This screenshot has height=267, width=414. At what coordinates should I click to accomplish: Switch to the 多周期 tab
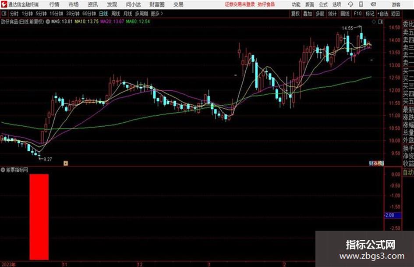(x=142, y=14)
